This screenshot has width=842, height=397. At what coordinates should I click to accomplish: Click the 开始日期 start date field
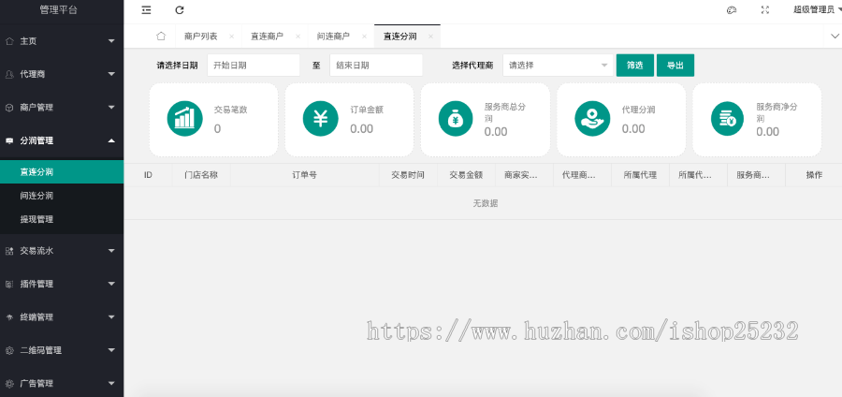tap(254, 66)
